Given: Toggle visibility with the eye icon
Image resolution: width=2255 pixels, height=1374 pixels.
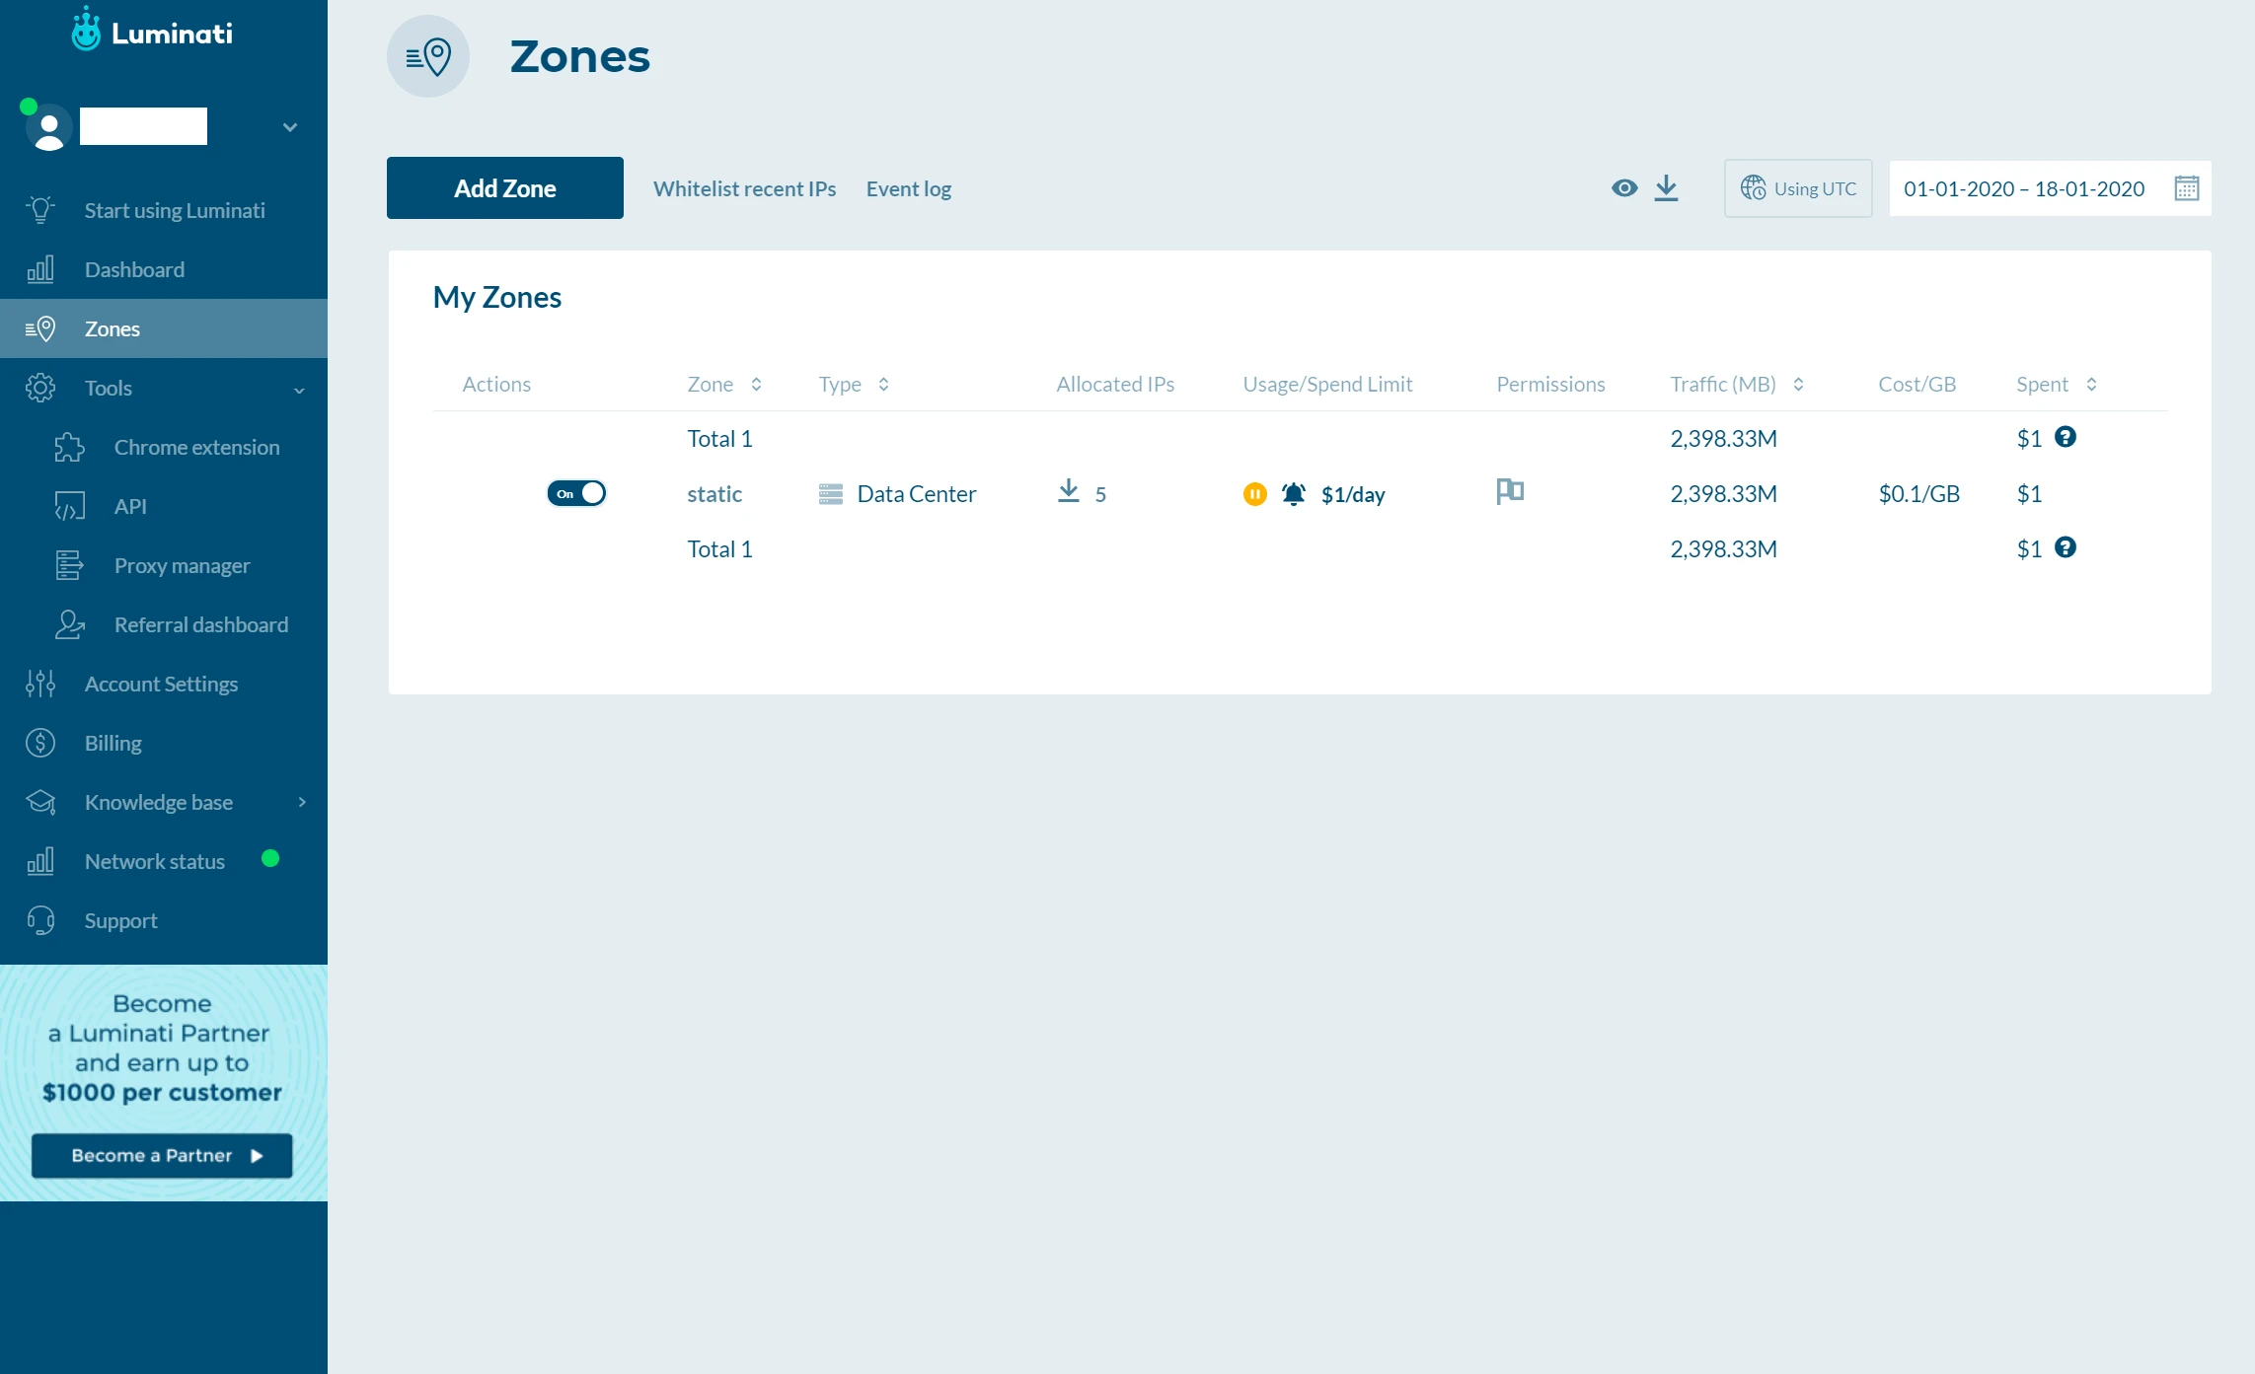Looking at the screenshot, I should (1623, 187).
